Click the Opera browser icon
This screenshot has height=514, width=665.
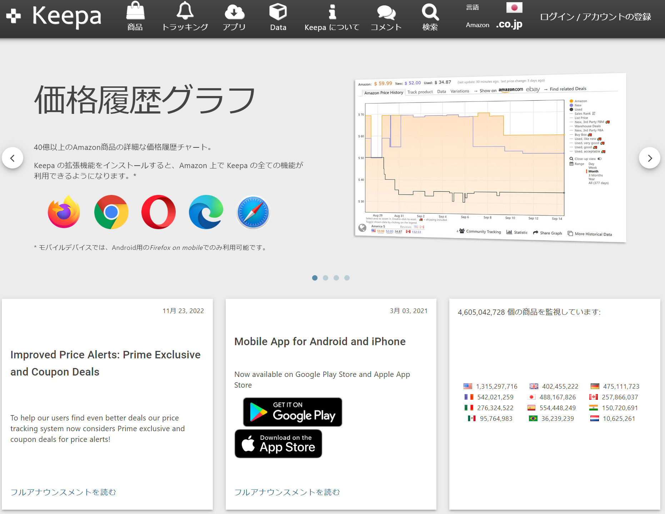158,212
